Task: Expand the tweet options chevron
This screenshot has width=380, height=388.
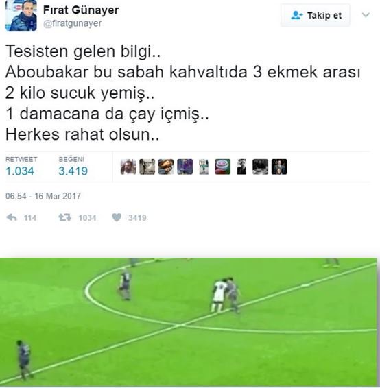Action: coord(366,15)
